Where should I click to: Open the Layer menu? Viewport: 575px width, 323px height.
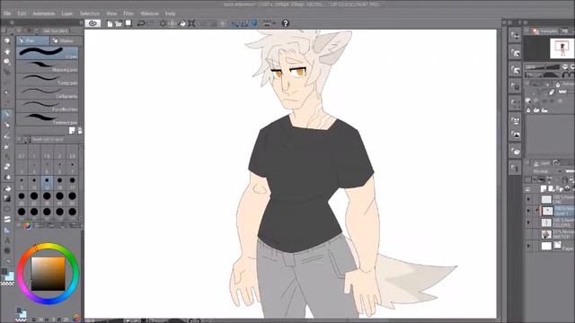click(66, 13)
